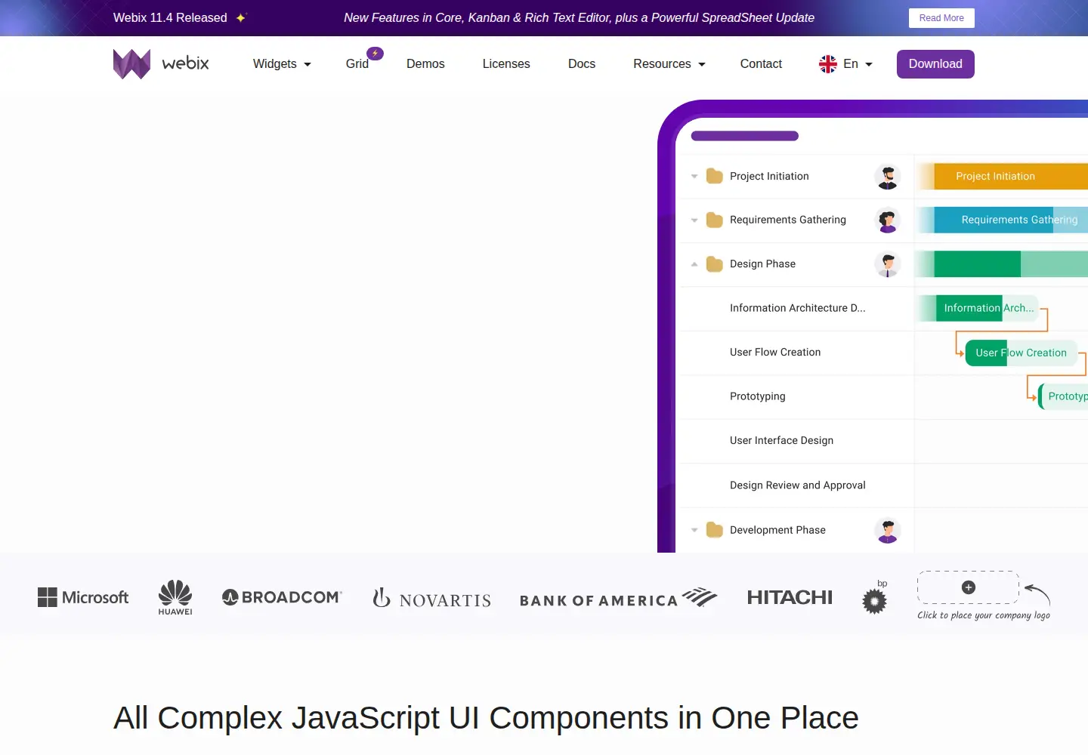Click the sparkle star icon in banner
1088x755 pixels.
(x=241, y=17)
